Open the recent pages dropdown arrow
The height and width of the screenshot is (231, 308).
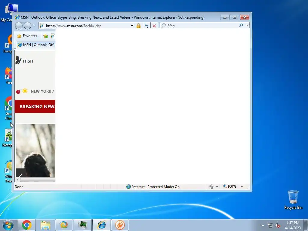pyautogui.click(x=34, y=26)
